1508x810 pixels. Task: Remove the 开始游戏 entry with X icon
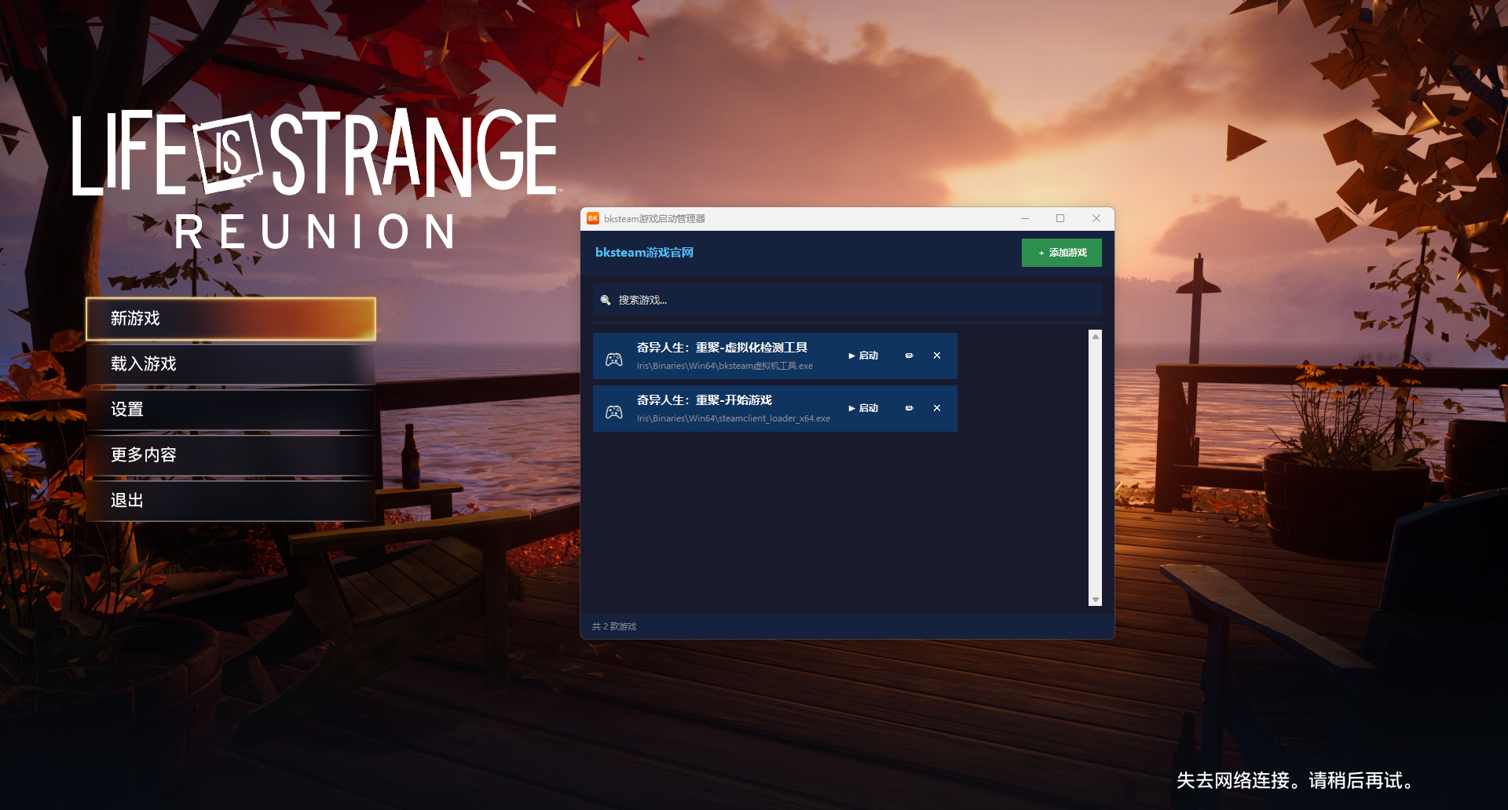tap(937, 408)
